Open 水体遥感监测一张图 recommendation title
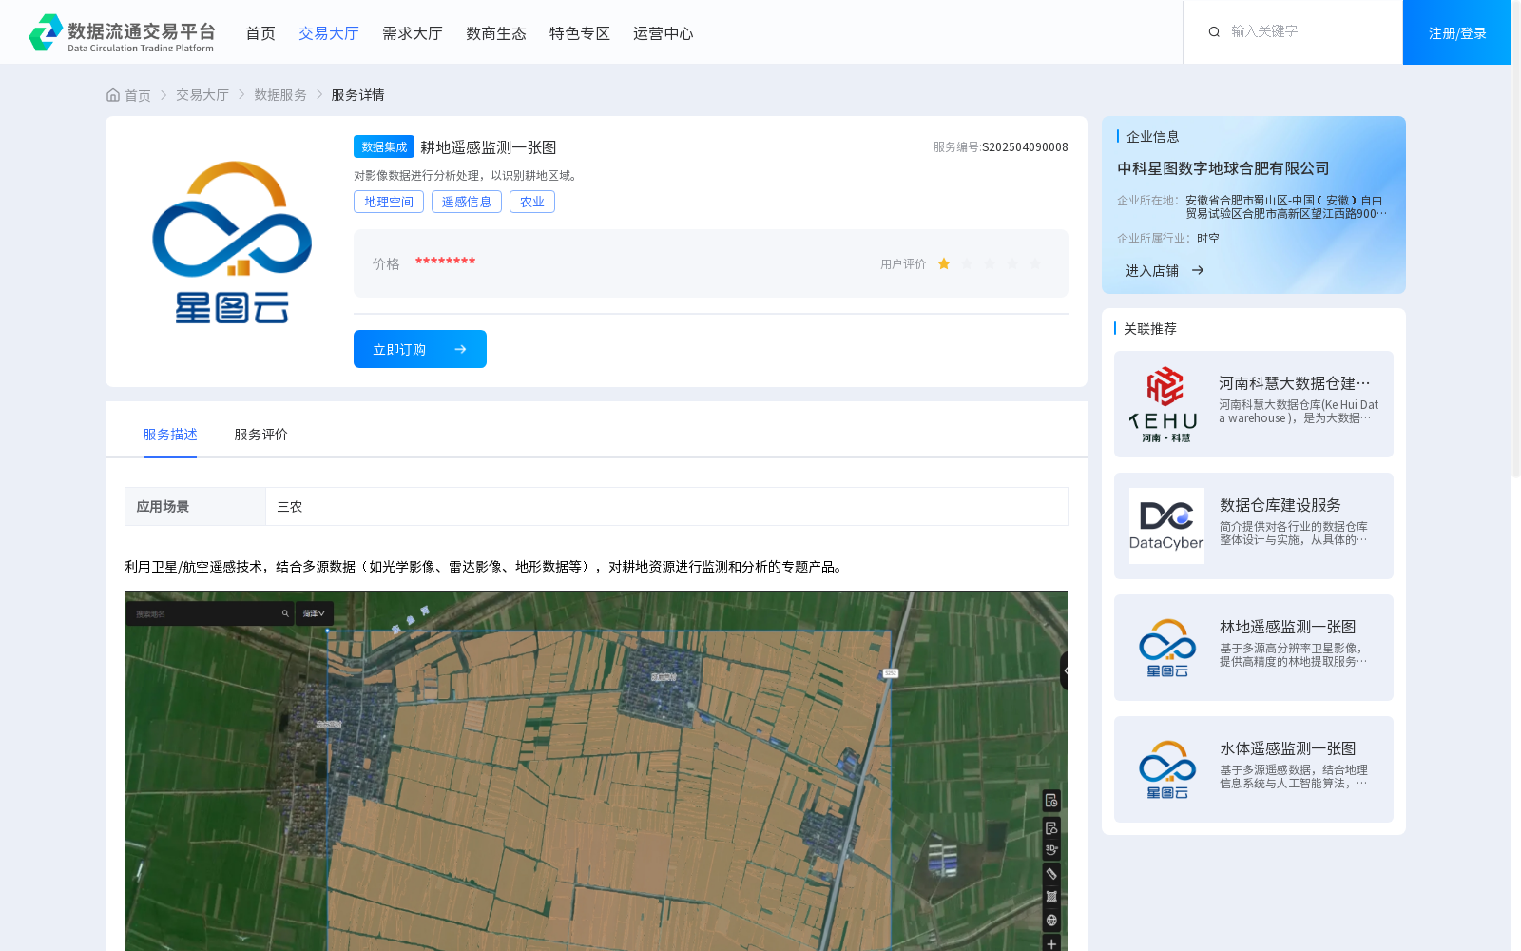The height and width of the screenshot is (951, 1521). (1288, 748)
